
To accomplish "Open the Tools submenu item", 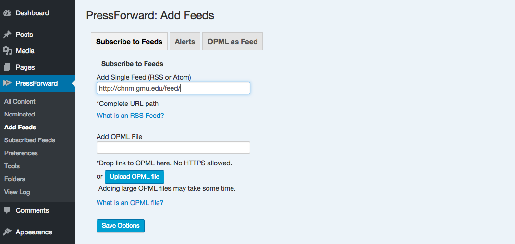I will (12, 166).
